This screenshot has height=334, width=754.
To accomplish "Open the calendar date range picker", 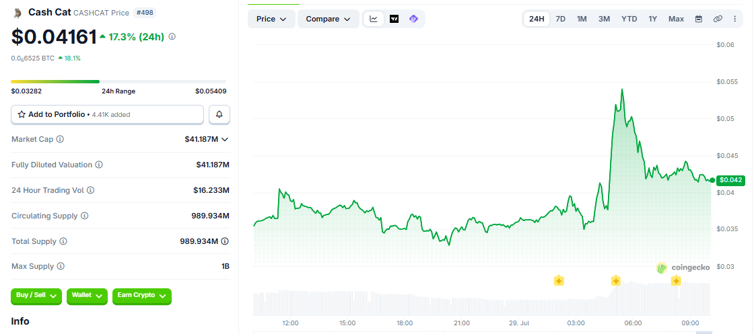I will (699, 19).
